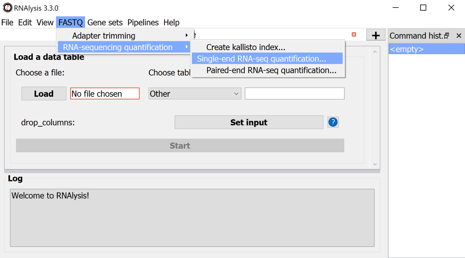Click the No file chosen path field
This screenshot has width=465, height=258.
105,94
